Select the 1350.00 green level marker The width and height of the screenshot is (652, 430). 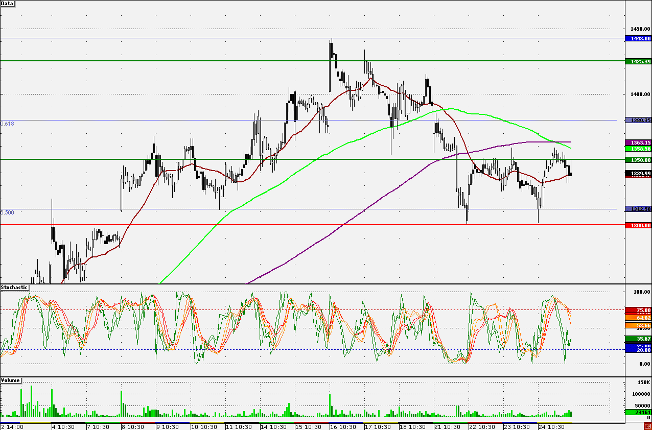[639, 160]
